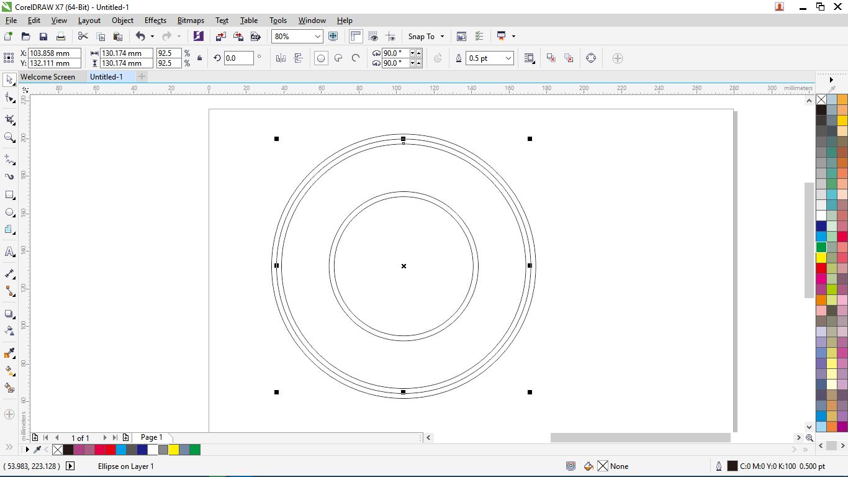Toggle Show Grid button
This screenshot has height=477, width=848.
pos(373,37)
